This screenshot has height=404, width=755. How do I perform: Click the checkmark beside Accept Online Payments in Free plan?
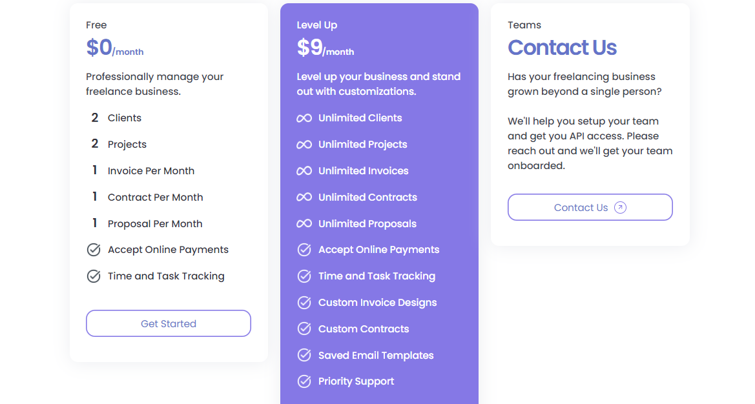pos(94,249)
